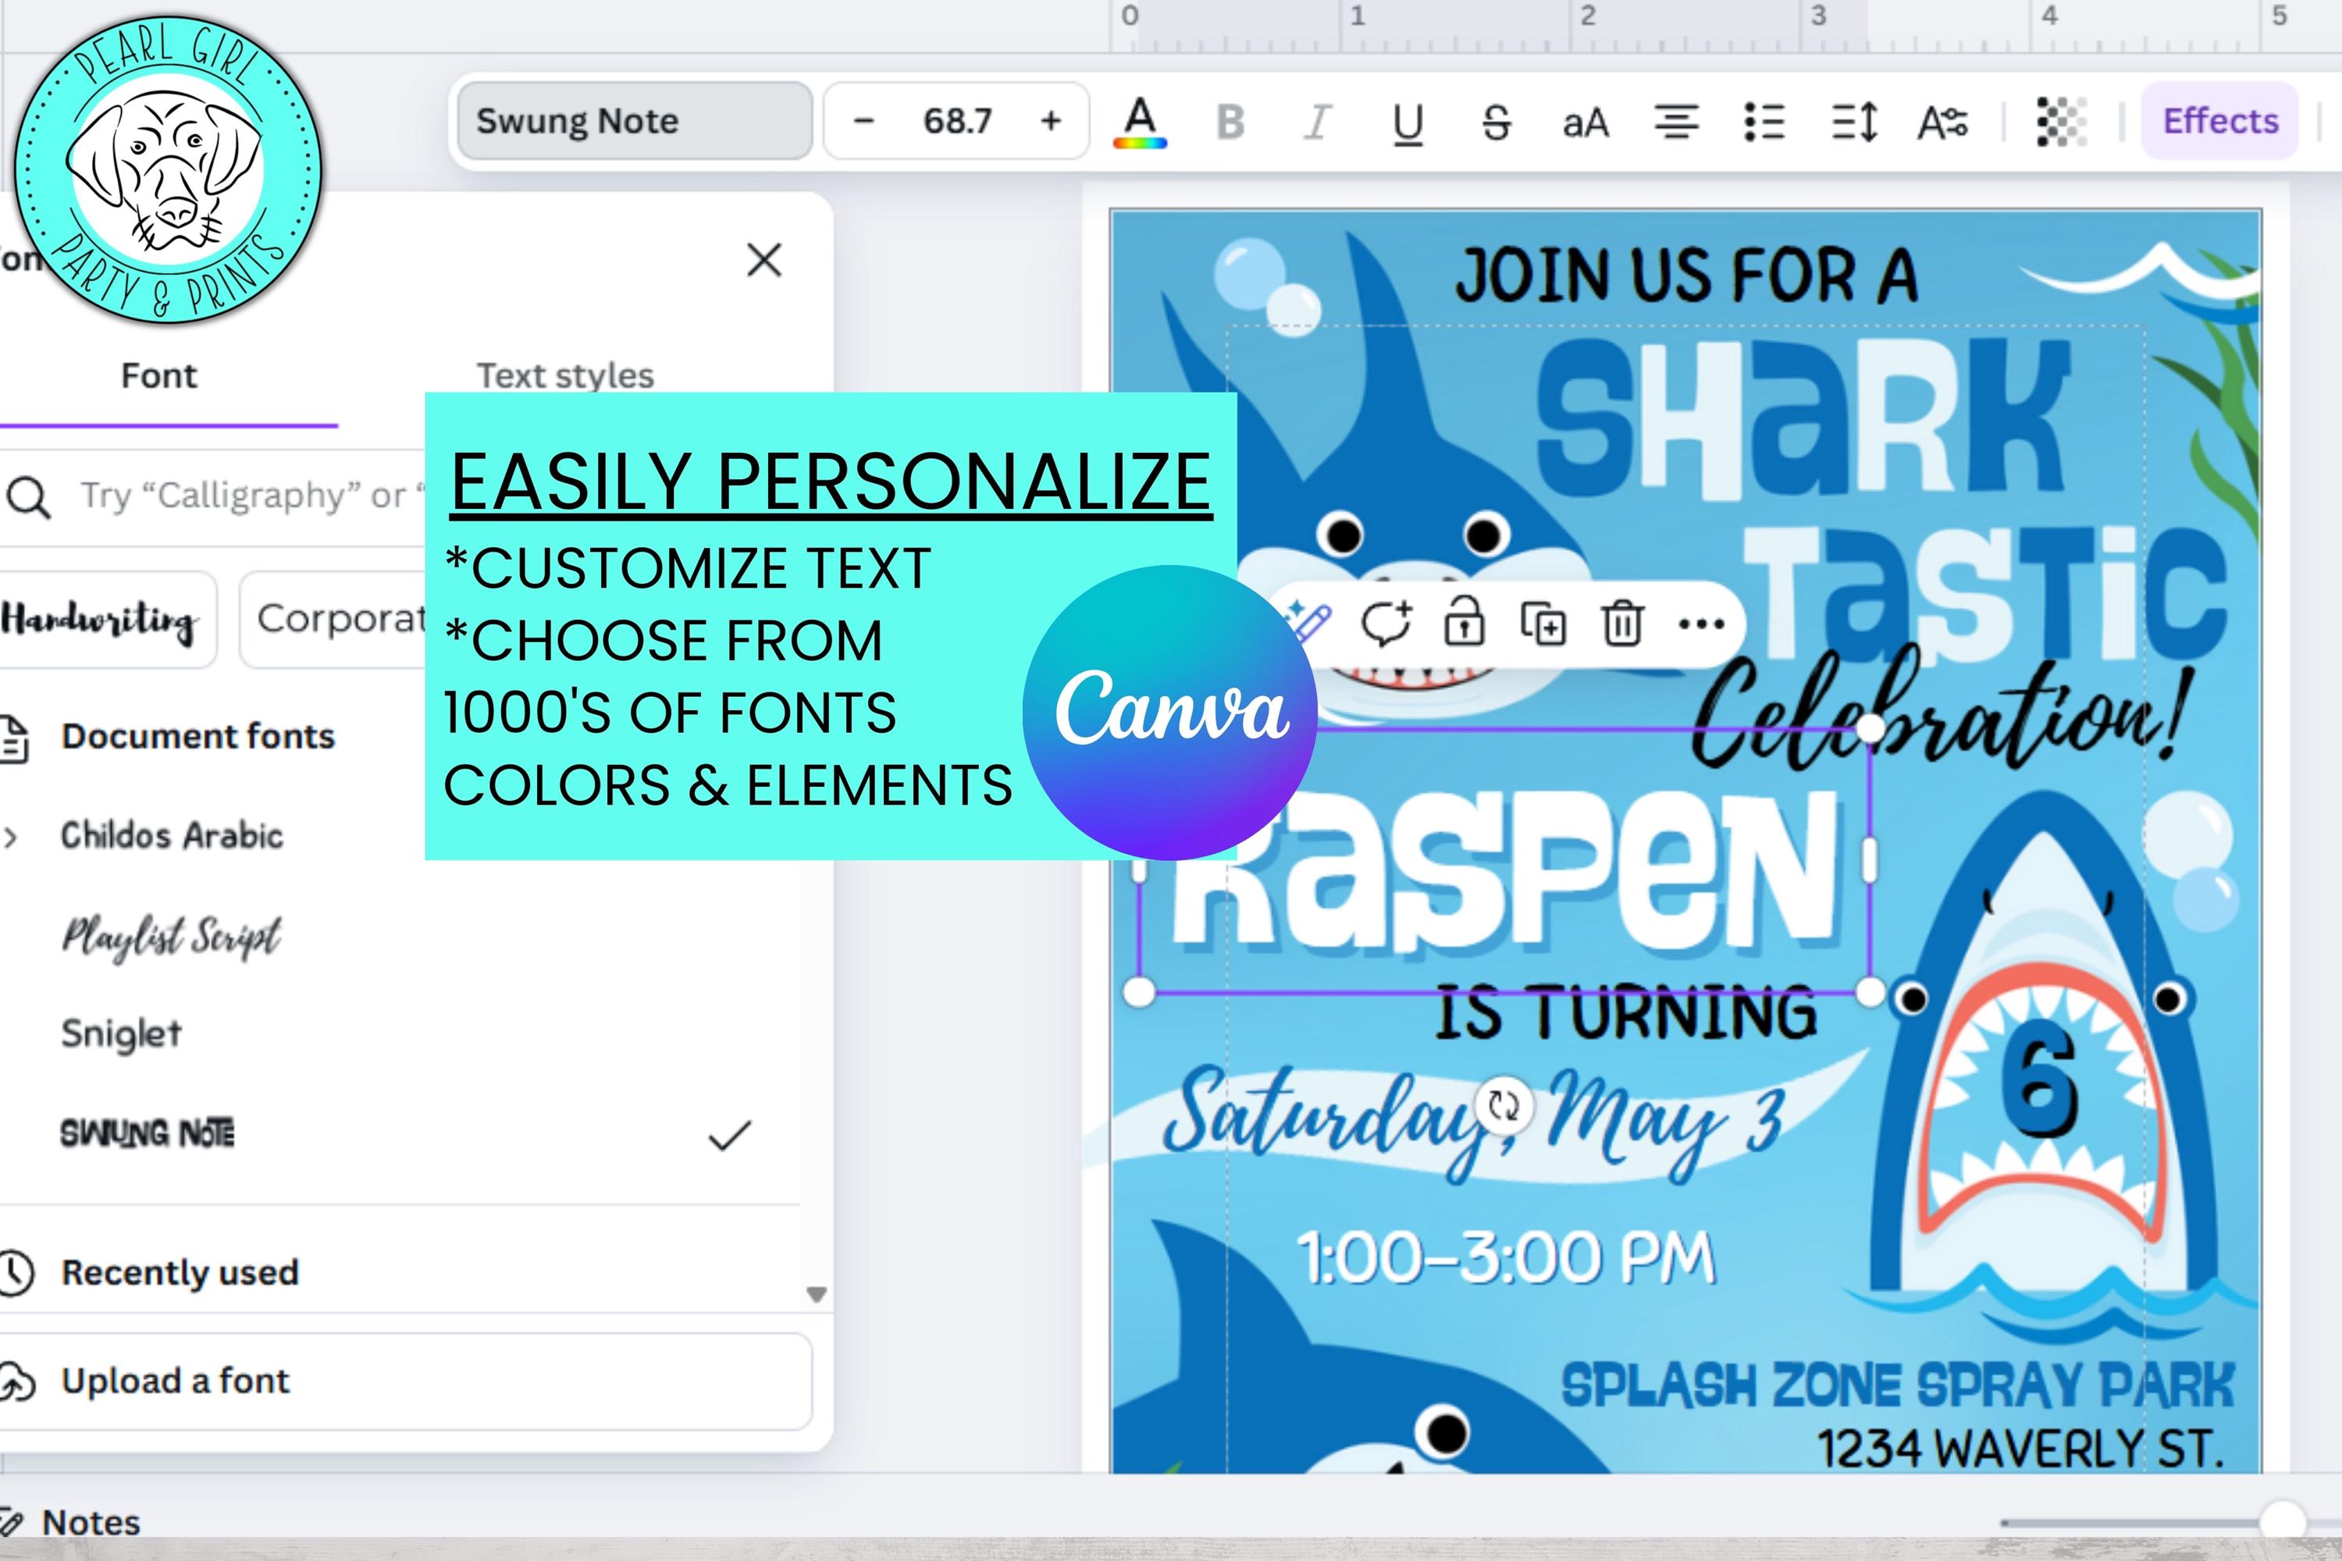2342x1561 pixels.
Task: Click Upload a font
Action: coord(175,1380)
